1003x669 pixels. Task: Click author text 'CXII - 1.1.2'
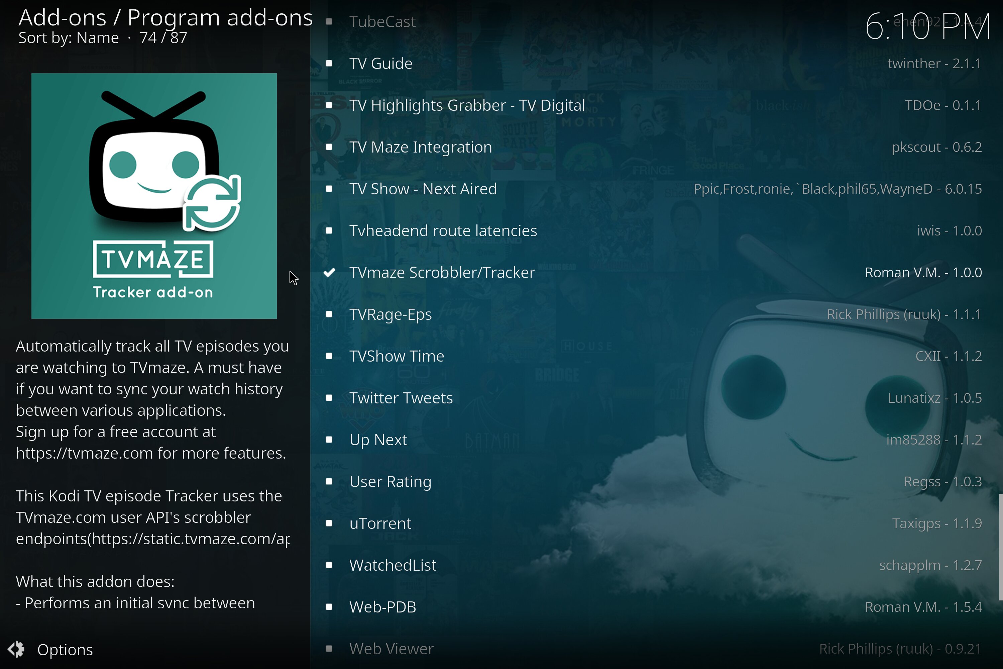(x=949, y=356)
